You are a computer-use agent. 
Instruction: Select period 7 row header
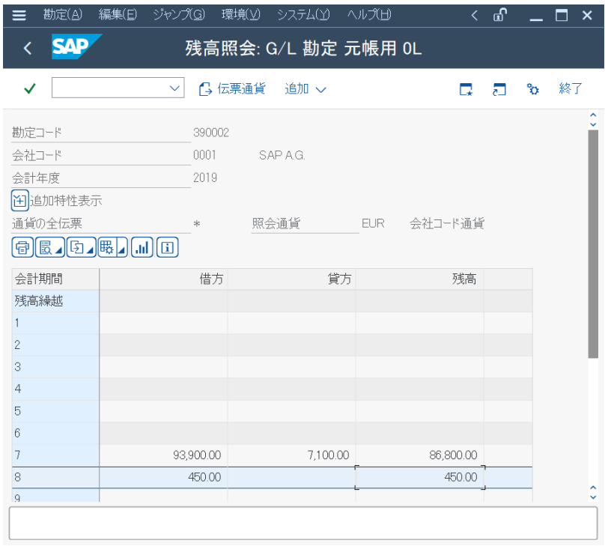point(55,455)
